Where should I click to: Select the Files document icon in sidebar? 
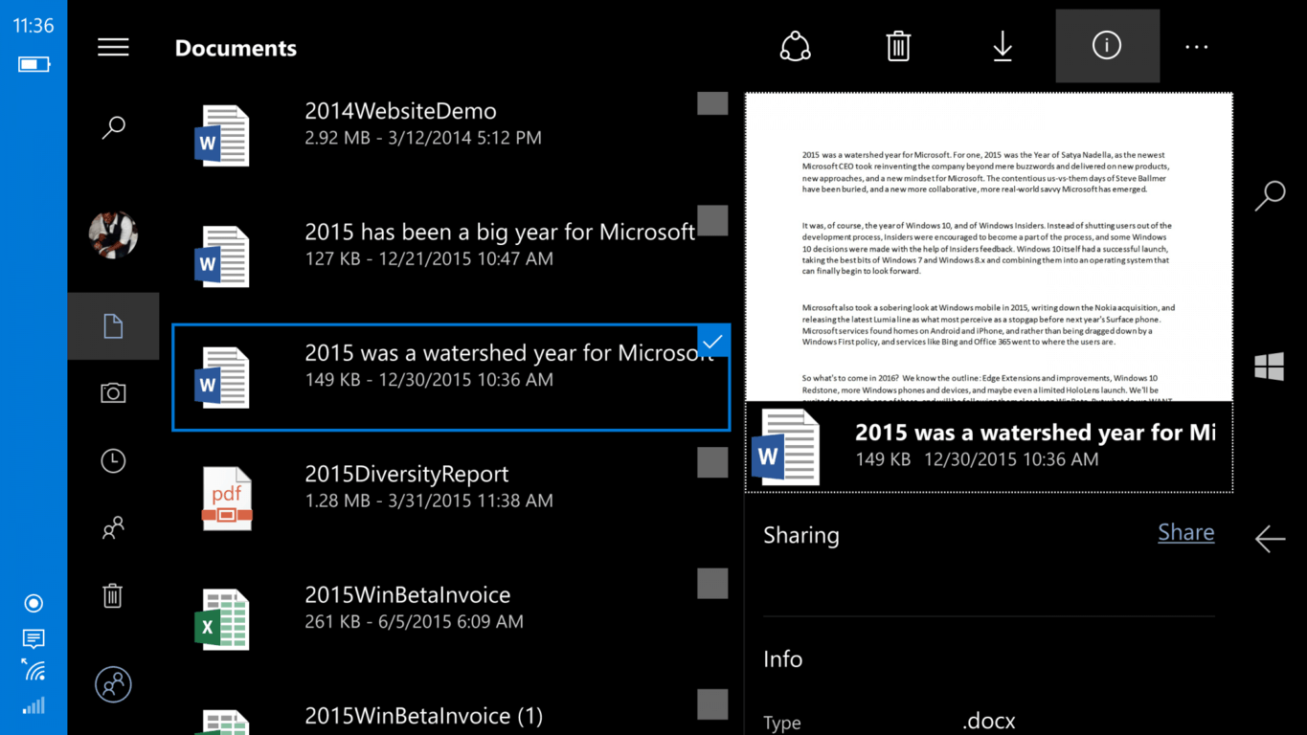pos(113,326)
